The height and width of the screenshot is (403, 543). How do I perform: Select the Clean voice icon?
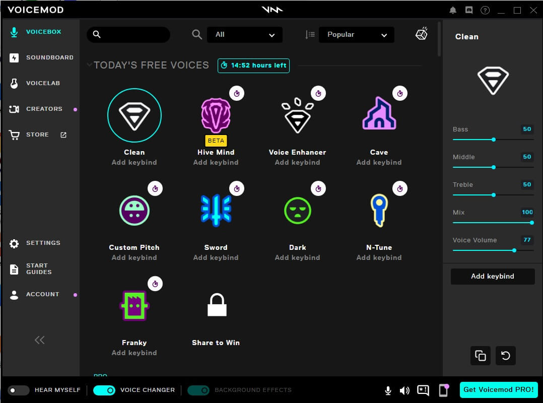(134, 115)
